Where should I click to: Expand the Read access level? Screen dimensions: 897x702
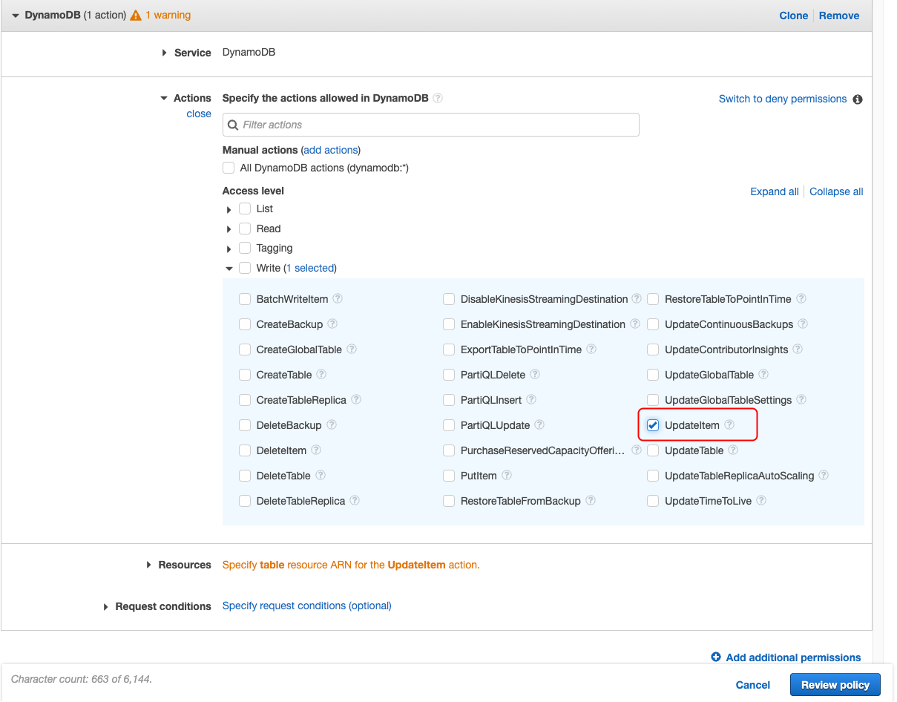(x=229, y=230)
